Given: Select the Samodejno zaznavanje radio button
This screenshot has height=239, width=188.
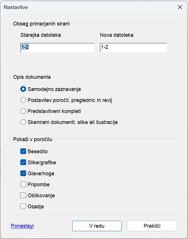Looking at the screenshot, I should pyautogui.click(x=23, y=90).
